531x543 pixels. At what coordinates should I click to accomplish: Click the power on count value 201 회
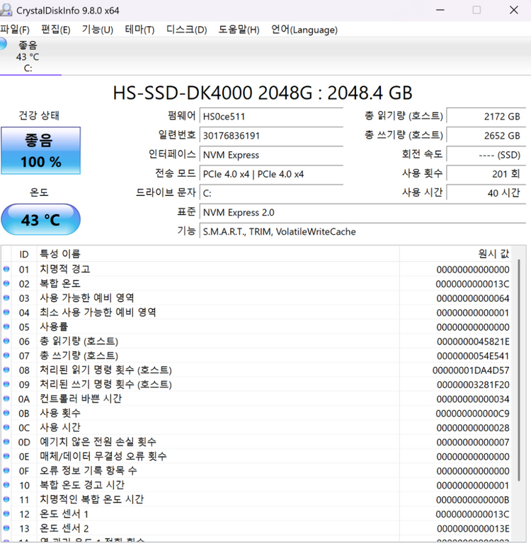pos(486,174)
